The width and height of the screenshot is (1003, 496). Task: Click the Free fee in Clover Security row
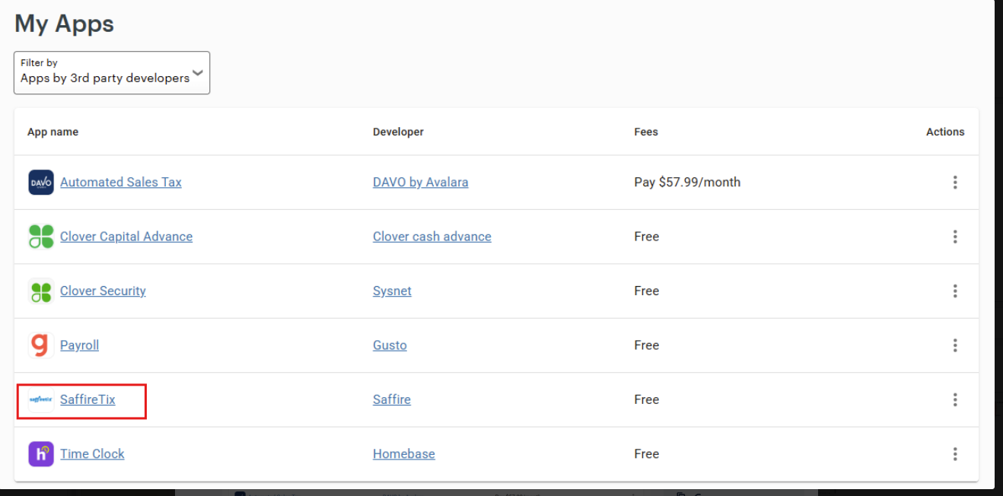(x=646, y=291)
